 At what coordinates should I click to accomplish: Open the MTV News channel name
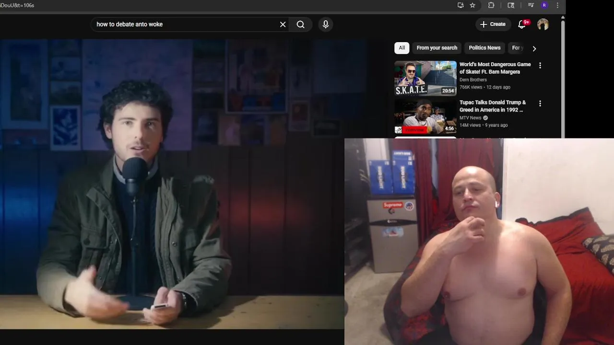(x=470, y=118)
